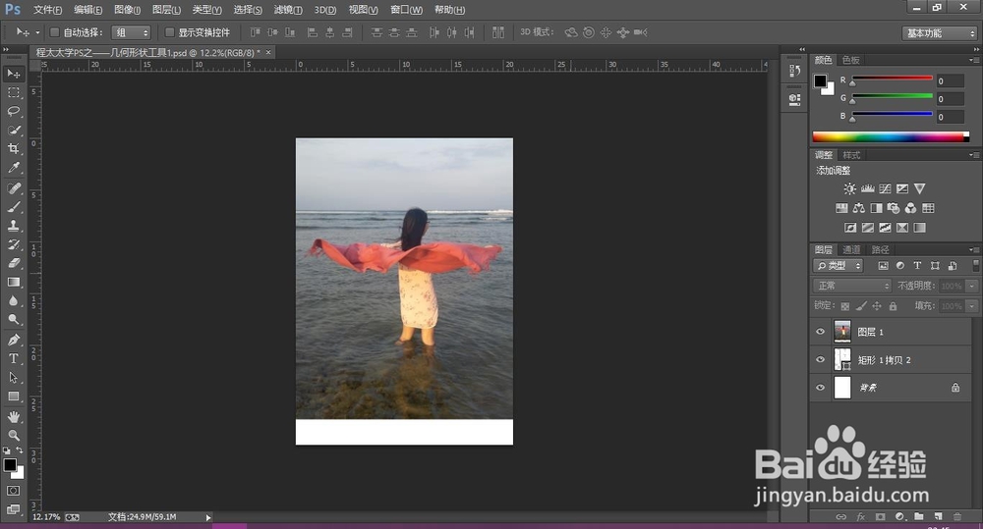Image resolution: width=983 pixels, height=529 pixels.
Task: Select the Path Selection tool
Action: point(13,378)
